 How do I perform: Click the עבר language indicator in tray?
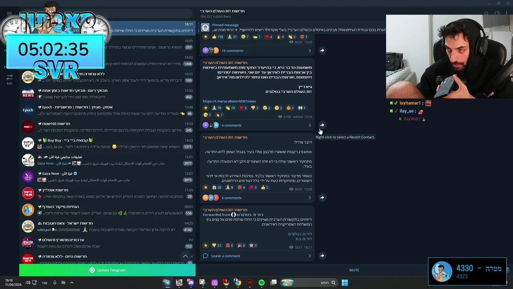(x=44, y=283)
